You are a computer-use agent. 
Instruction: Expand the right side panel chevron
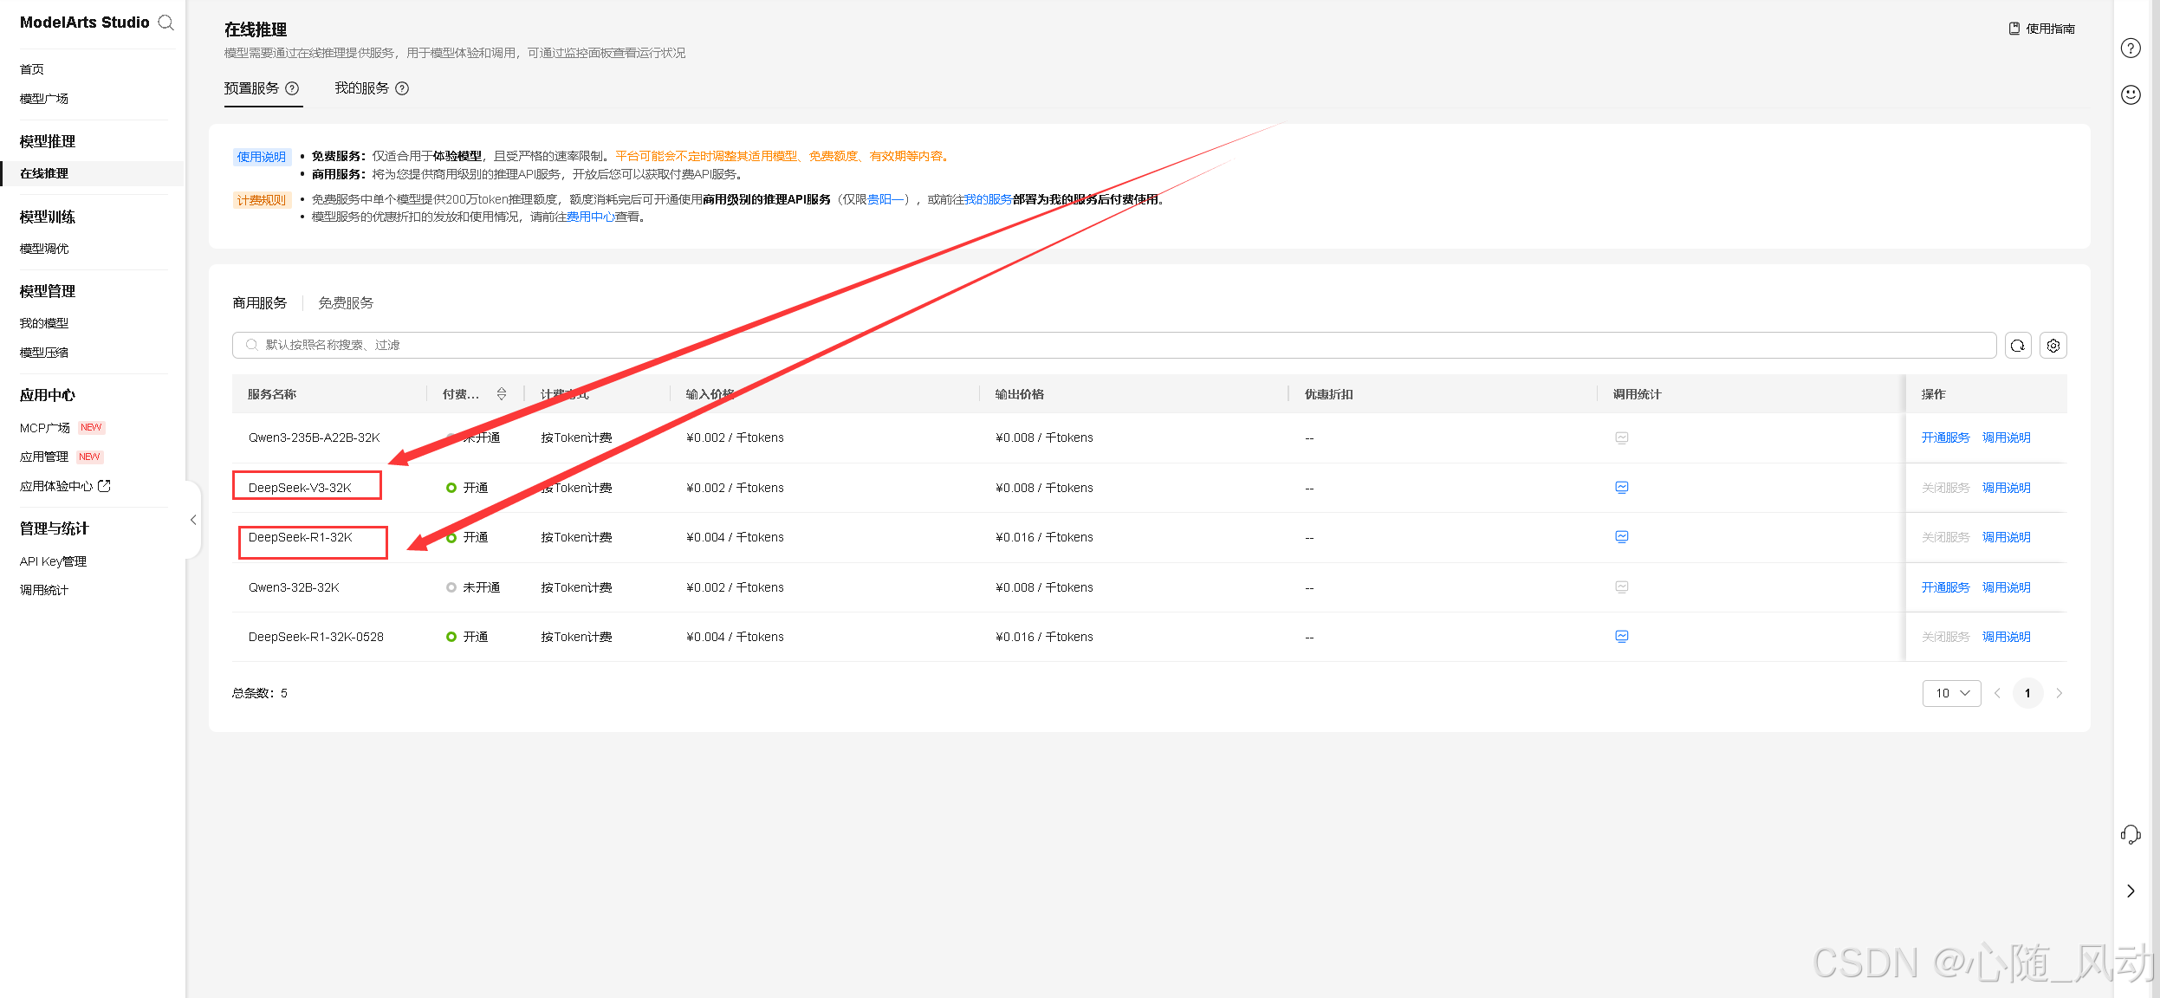click(x=2131, y=891)
